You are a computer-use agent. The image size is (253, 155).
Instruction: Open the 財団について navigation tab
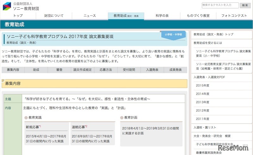click(x=54, y=16)
